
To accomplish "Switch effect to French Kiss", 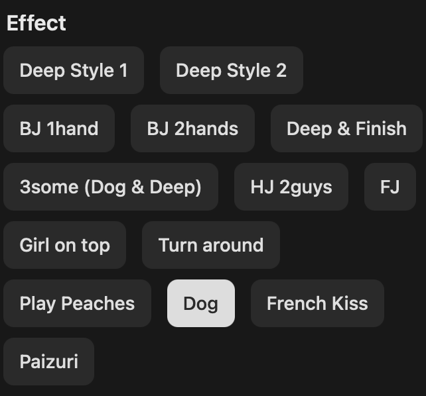I will [317, 303].
